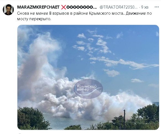Open the tweet via the 9 хв timestamp
The width and height of the screenshot is (161, 134).
pos(145,7)
